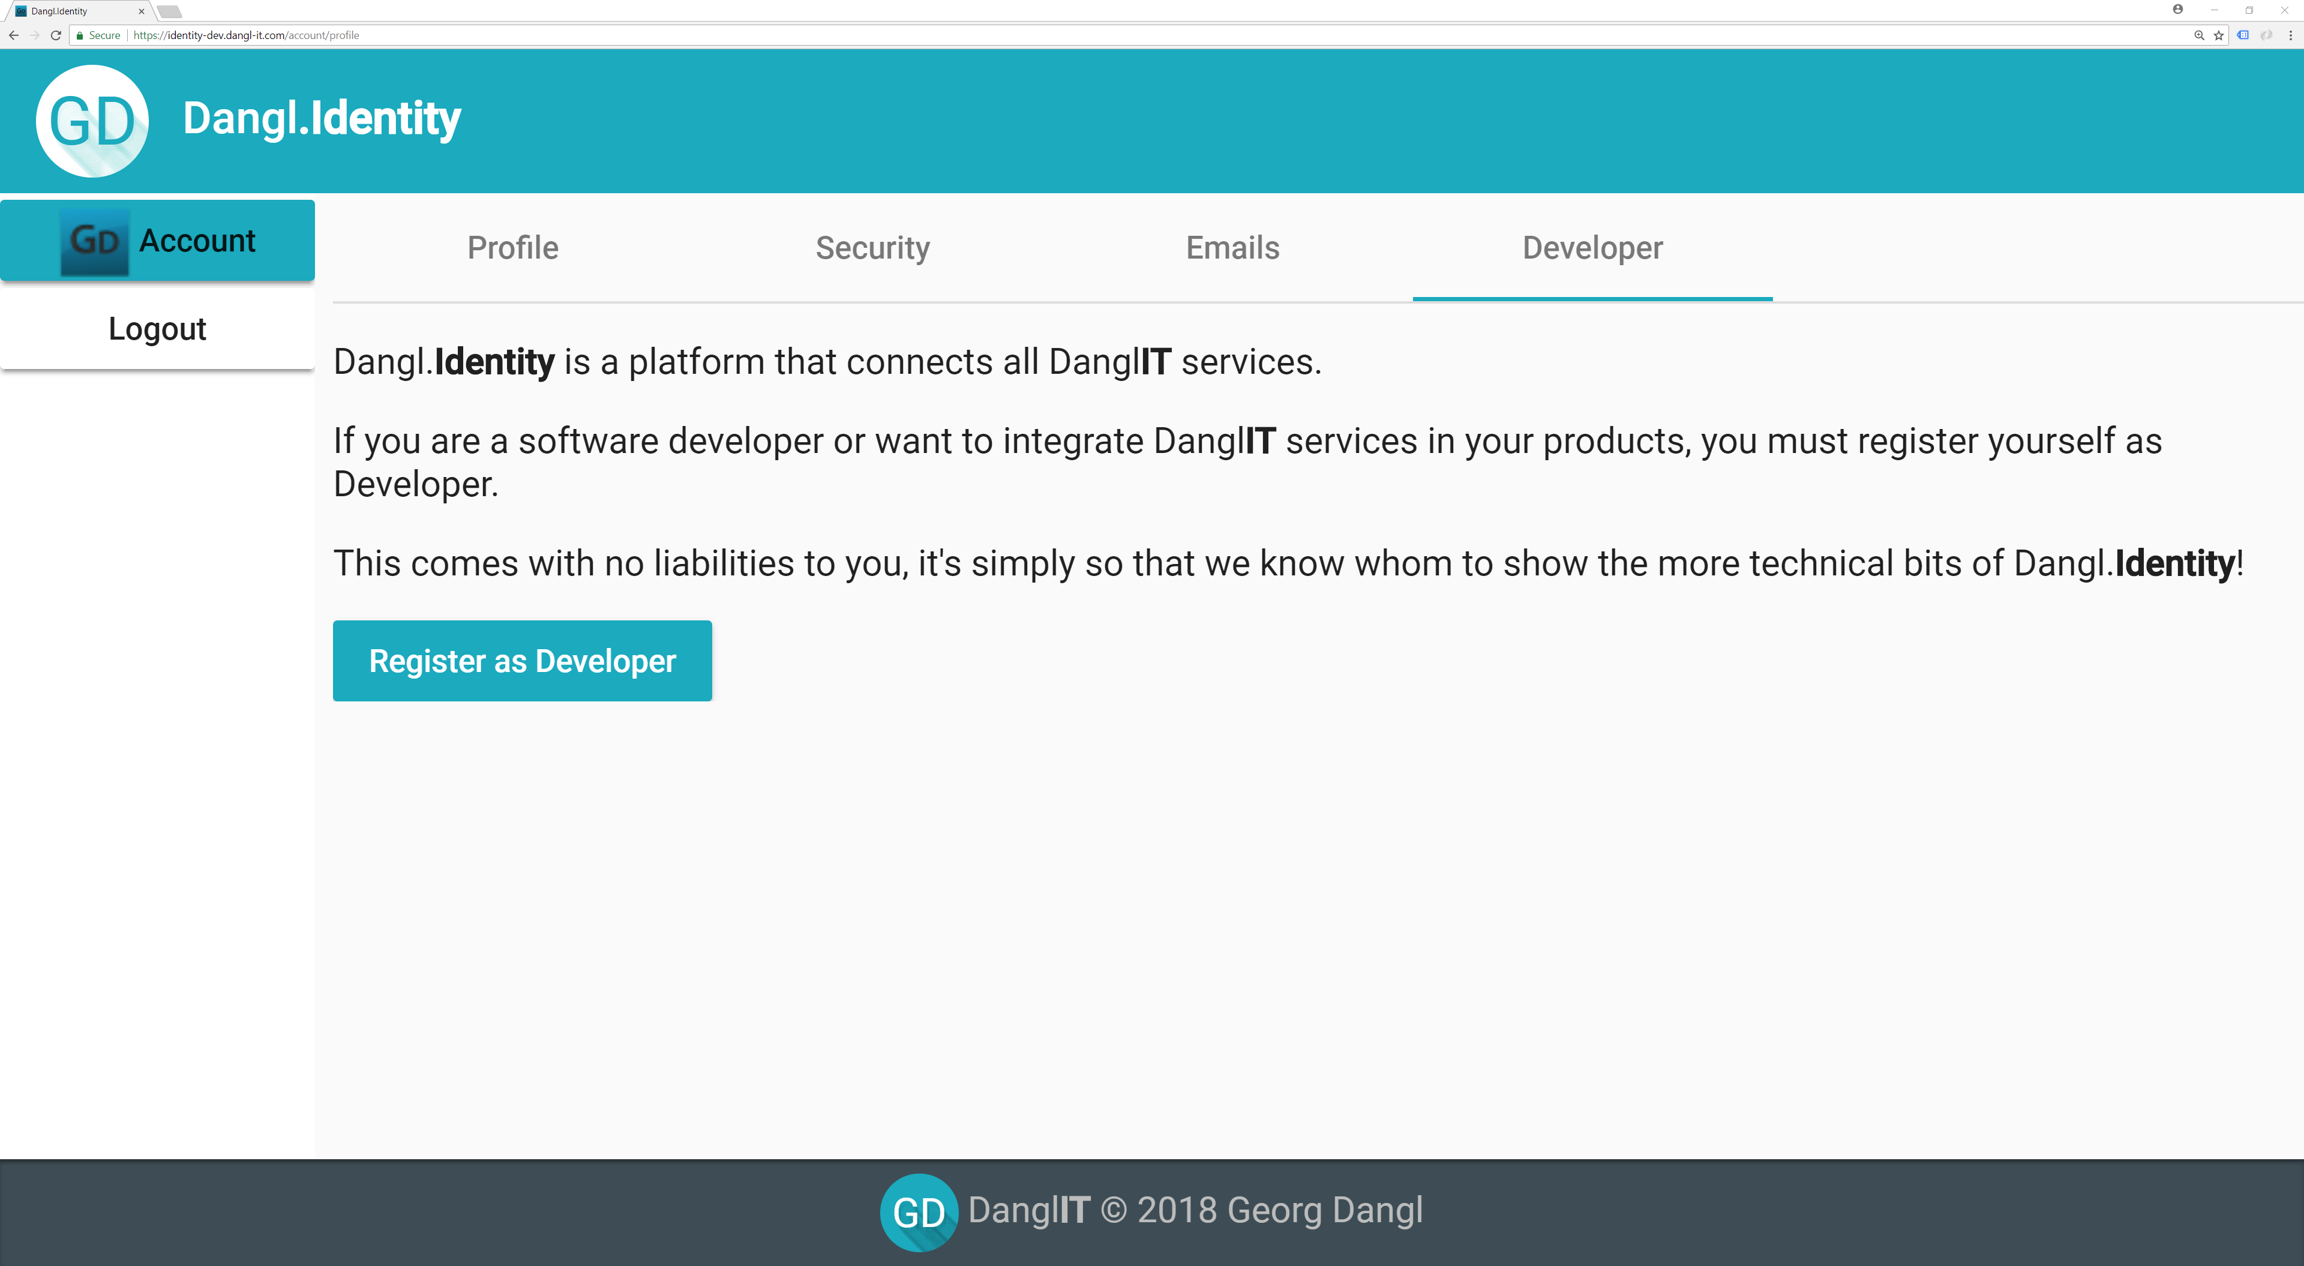The image size is (2304, 1266).
Task: Open the Chrome profile avatar icon
Action: coord(2178,10)
